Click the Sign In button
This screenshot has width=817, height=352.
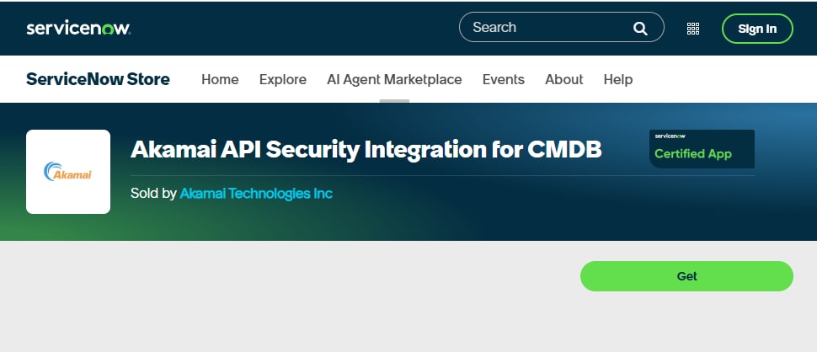pyautogui.click(x=757, y=29)
